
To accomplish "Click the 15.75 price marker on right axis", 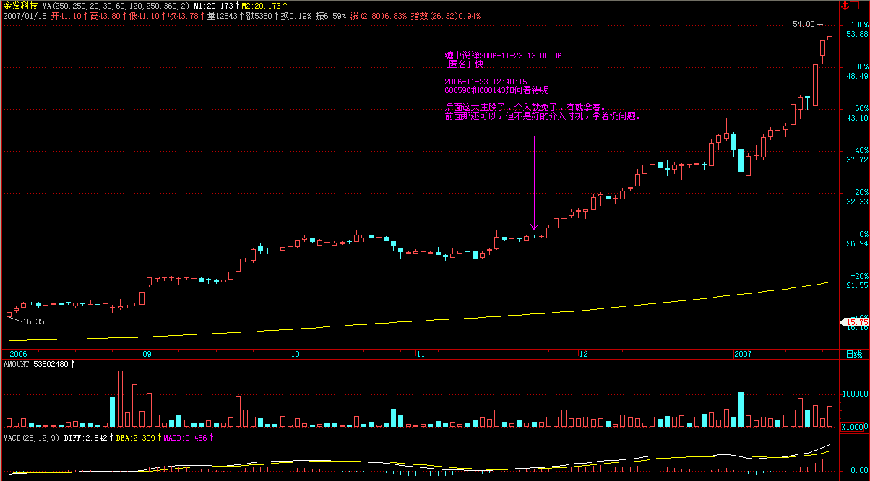I will pos(856,322).
